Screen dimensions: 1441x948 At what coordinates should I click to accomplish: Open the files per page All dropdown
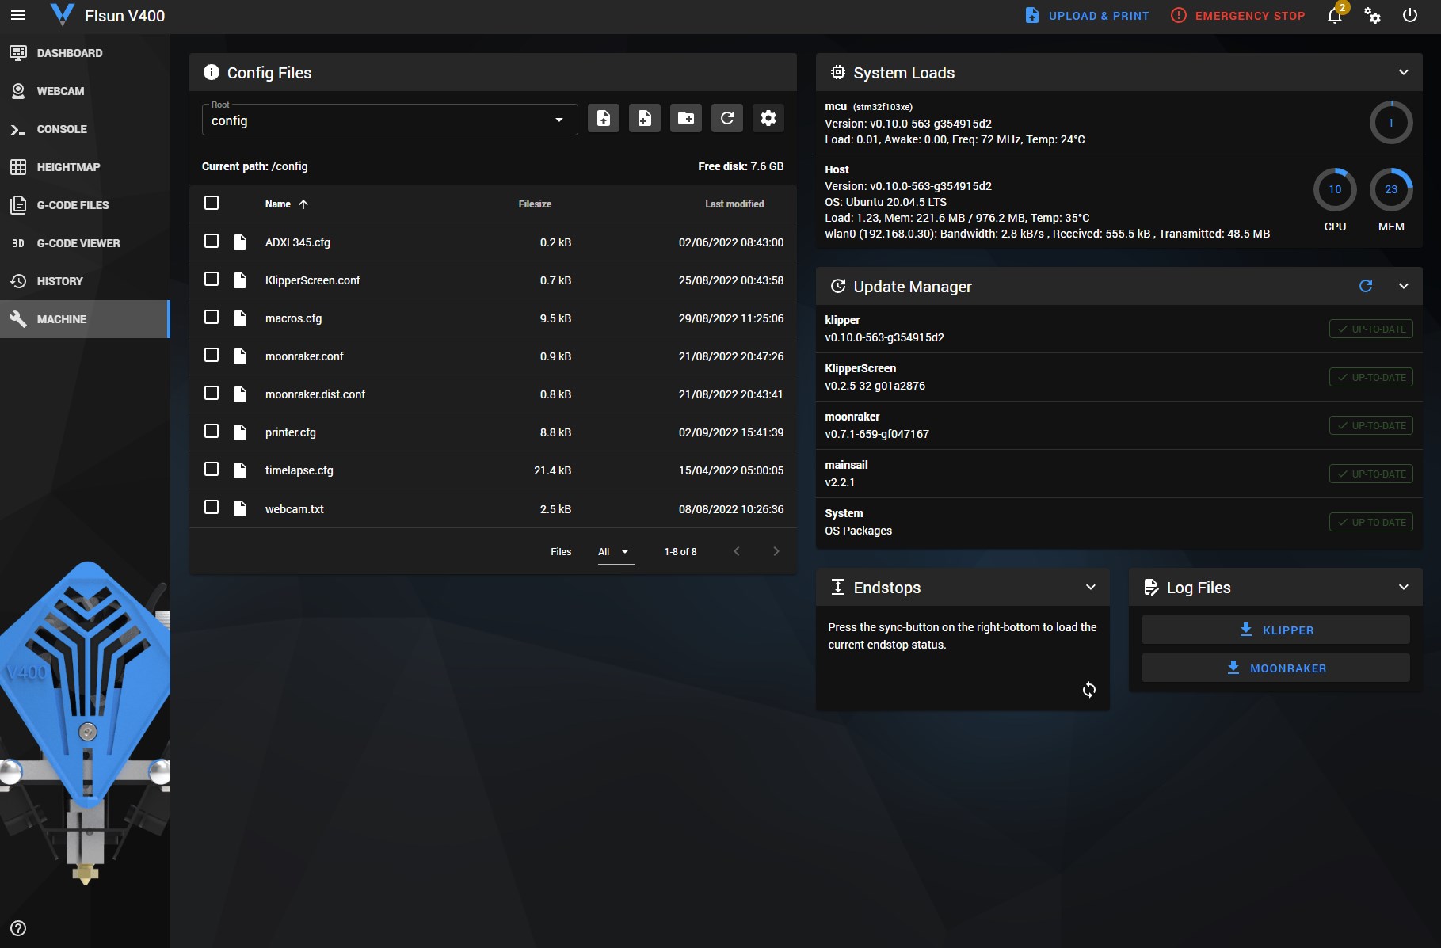(x=615, y=552)
